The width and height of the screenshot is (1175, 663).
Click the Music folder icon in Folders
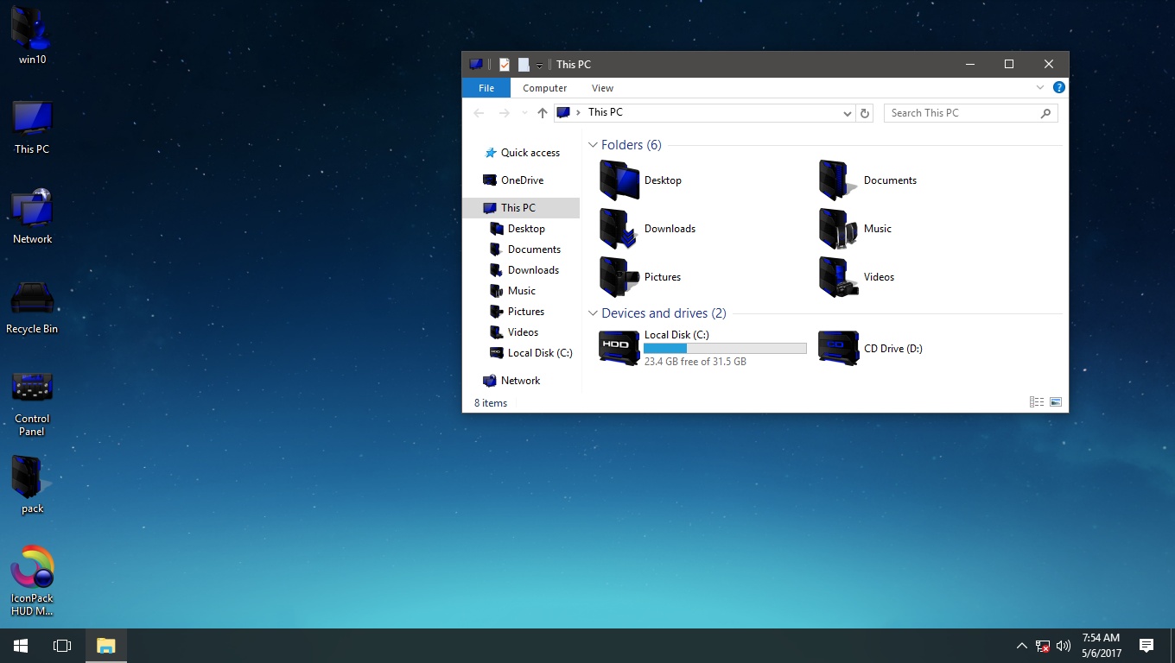(839, 229)
